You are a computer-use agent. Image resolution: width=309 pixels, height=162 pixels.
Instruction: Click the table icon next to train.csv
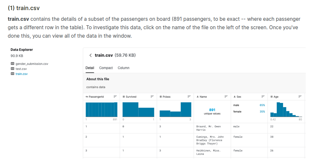pos(12,74)
